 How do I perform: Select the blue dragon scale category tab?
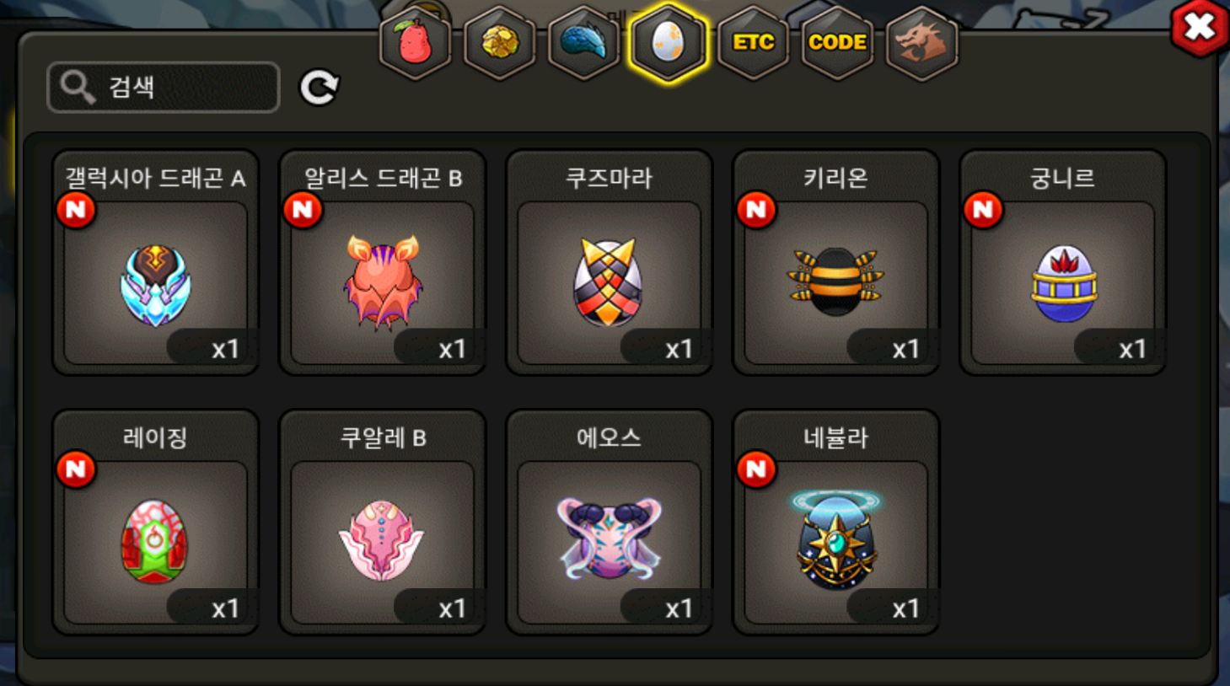click(583, 42)
